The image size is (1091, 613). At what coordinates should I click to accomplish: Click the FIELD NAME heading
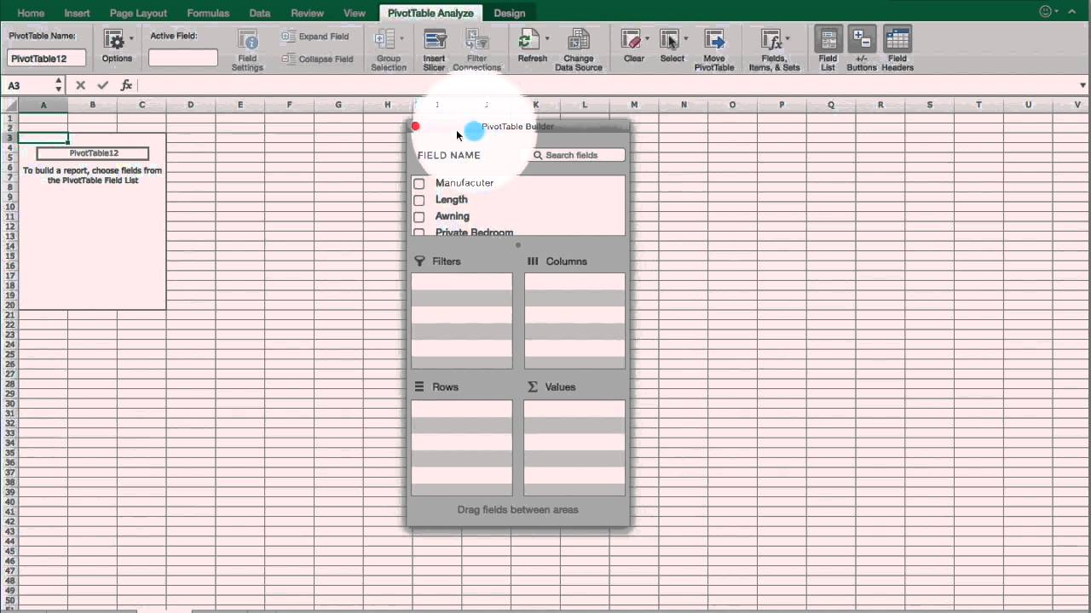pos(449,155)
